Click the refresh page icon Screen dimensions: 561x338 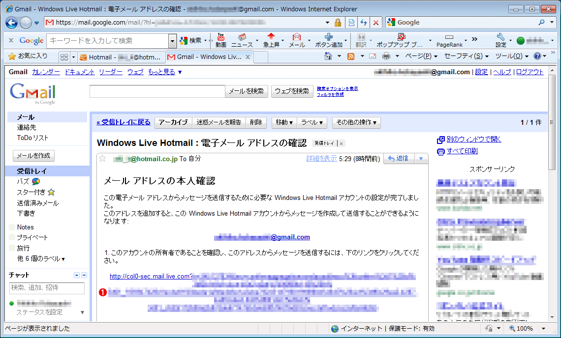pyautogui.click(x=364, y=23)
